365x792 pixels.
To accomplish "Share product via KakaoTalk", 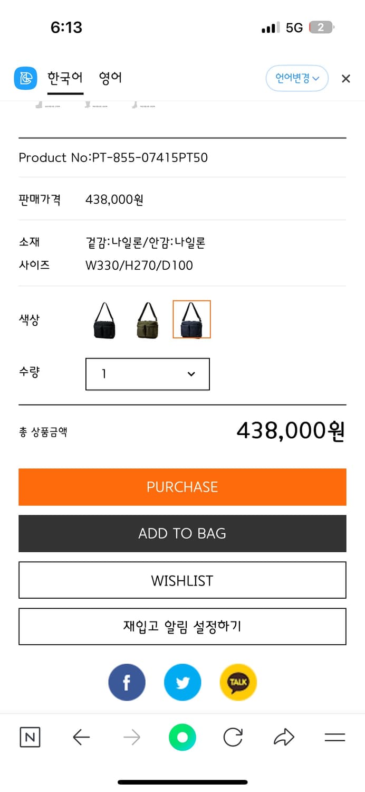I will [238, 682].
